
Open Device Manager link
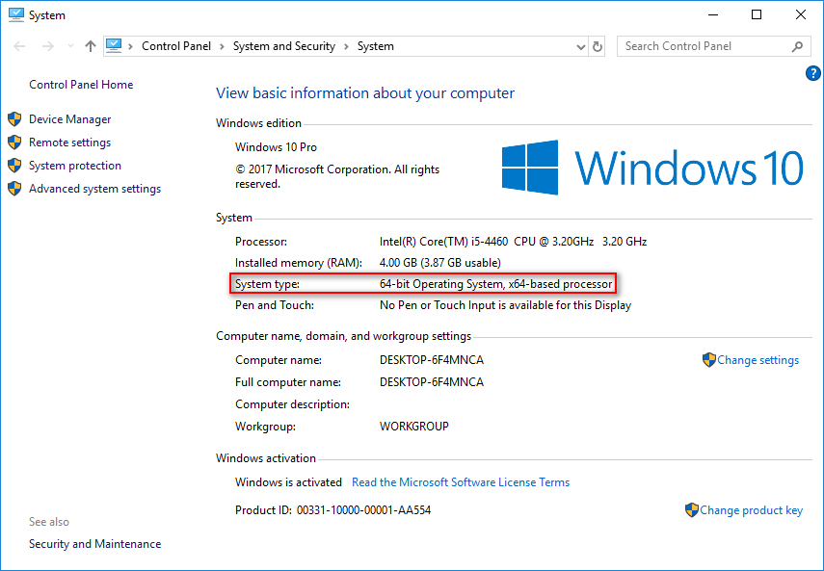pos(70,119)
